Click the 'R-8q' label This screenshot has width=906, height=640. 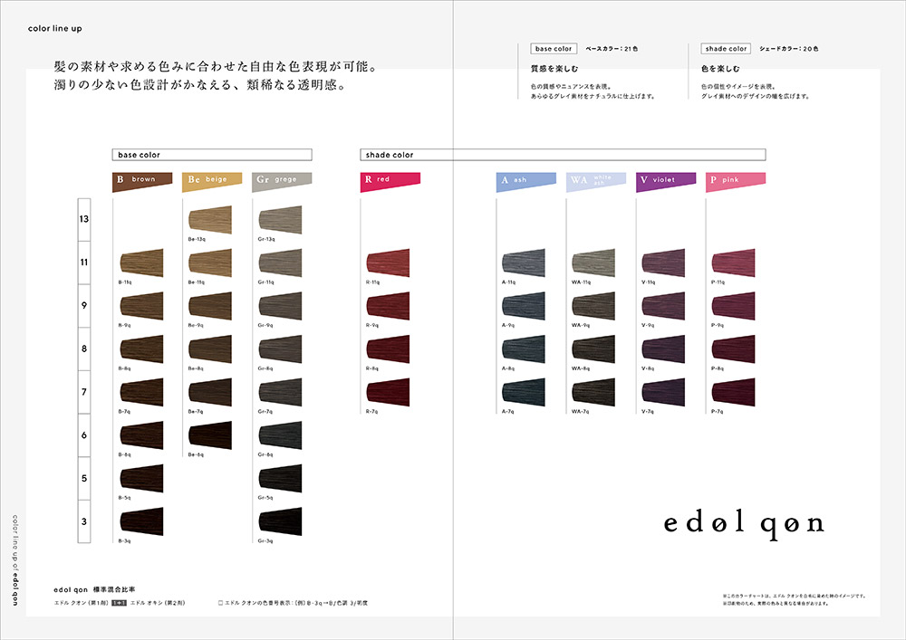(x=372, y=368)
